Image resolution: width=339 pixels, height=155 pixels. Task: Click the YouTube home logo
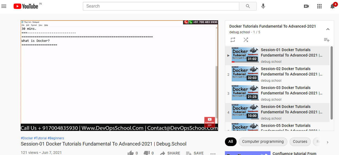pyautogui.click(x=26, y=6)
